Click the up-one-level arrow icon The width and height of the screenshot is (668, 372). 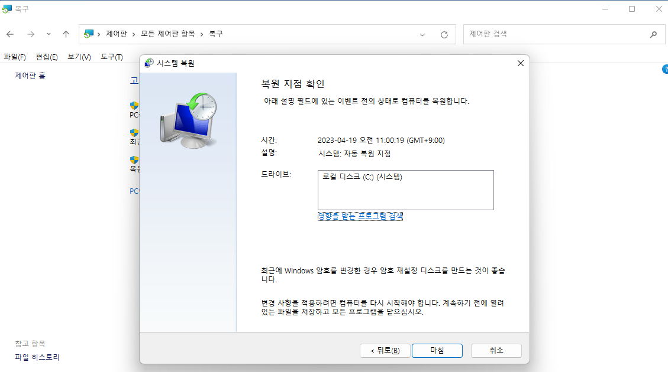coord(66,34)
